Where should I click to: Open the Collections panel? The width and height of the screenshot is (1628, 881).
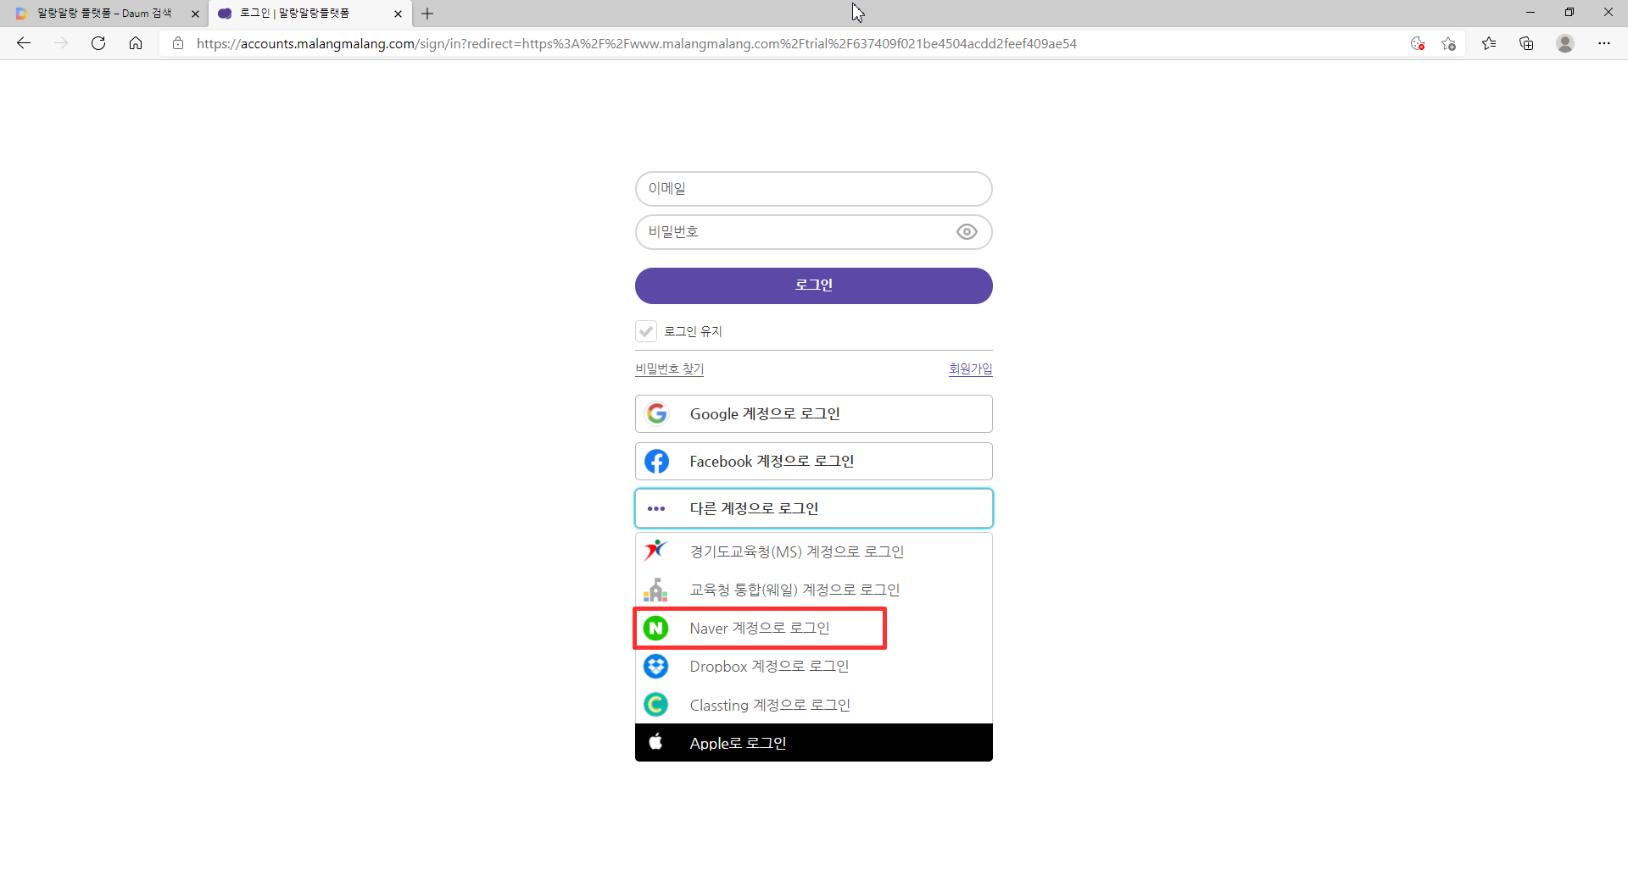[1527, 43]
